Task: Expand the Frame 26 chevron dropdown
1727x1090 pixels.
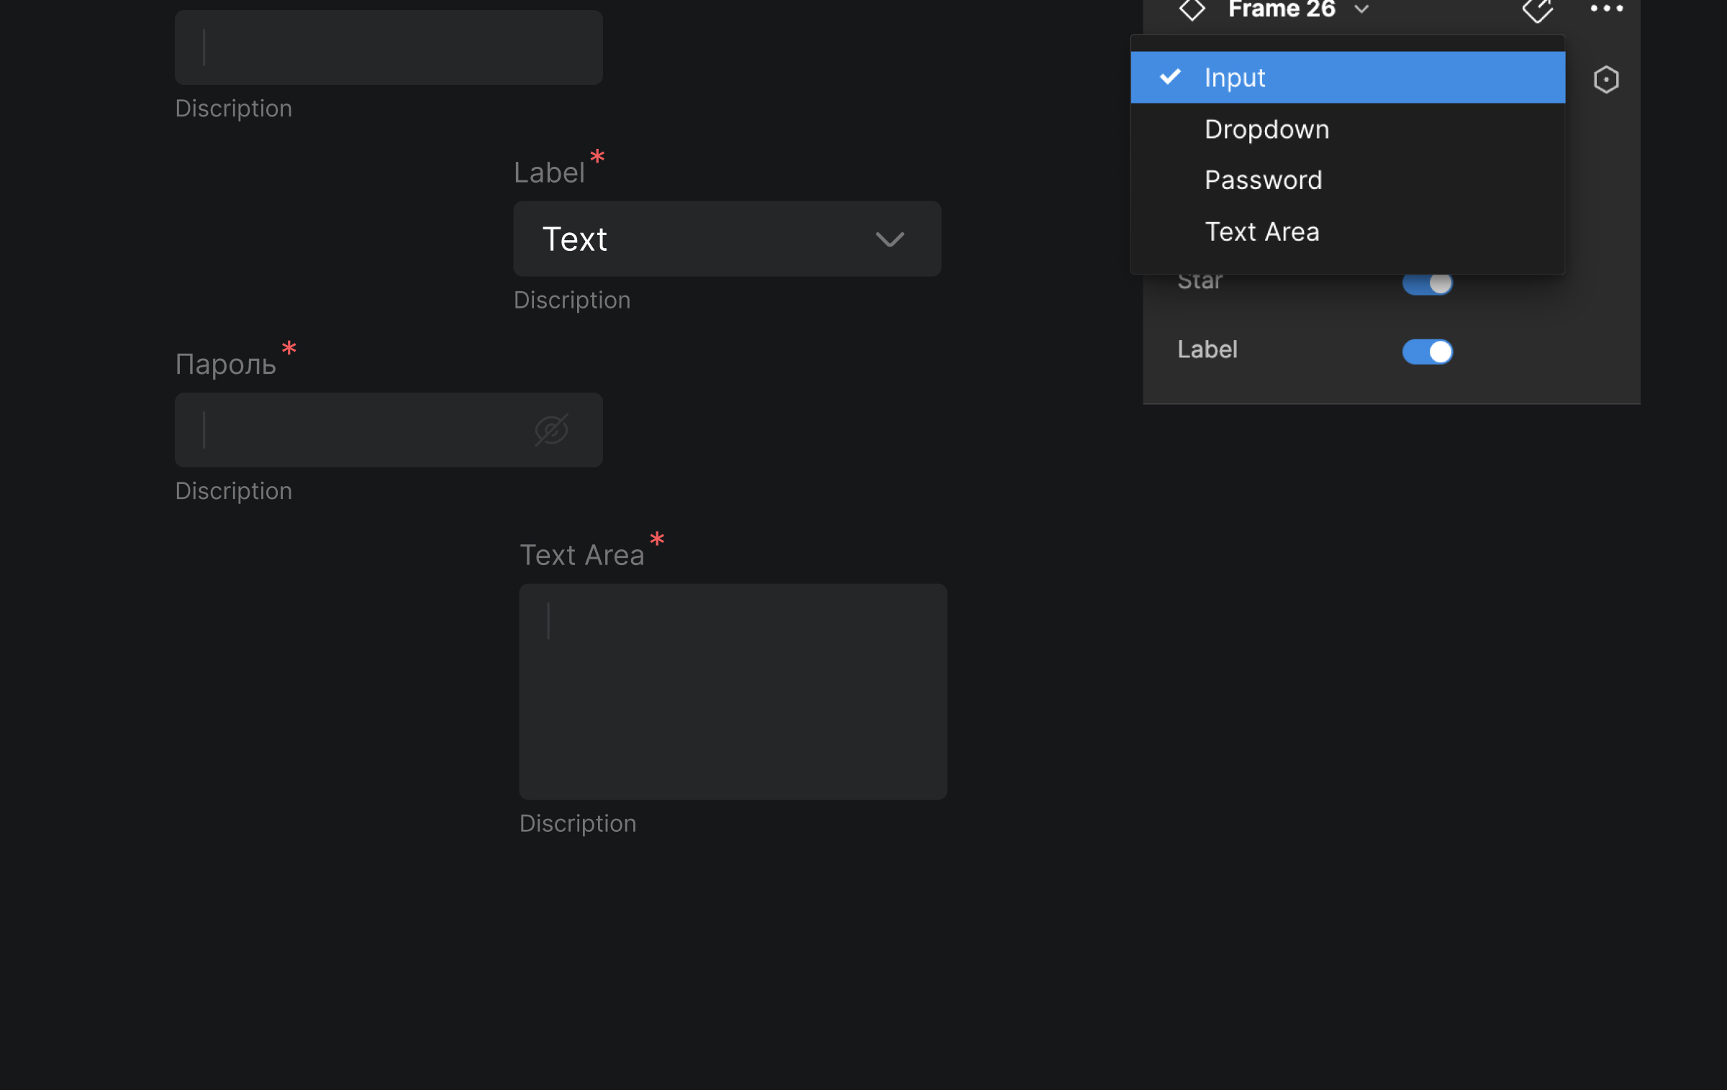Action: coord(1361,9)
